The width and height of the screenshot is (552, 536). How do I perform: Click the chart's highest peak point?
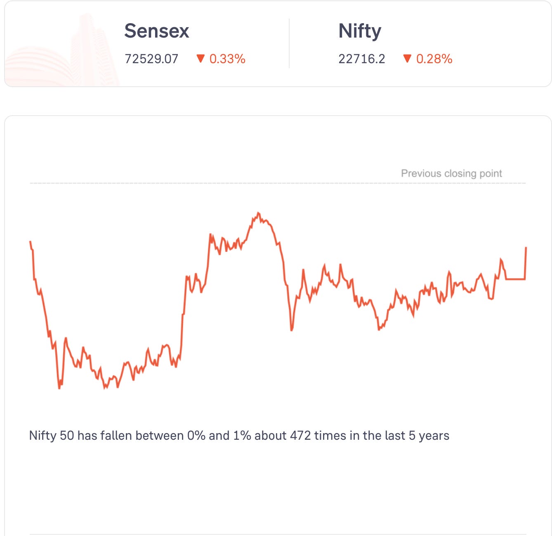(x=258, y=213)
